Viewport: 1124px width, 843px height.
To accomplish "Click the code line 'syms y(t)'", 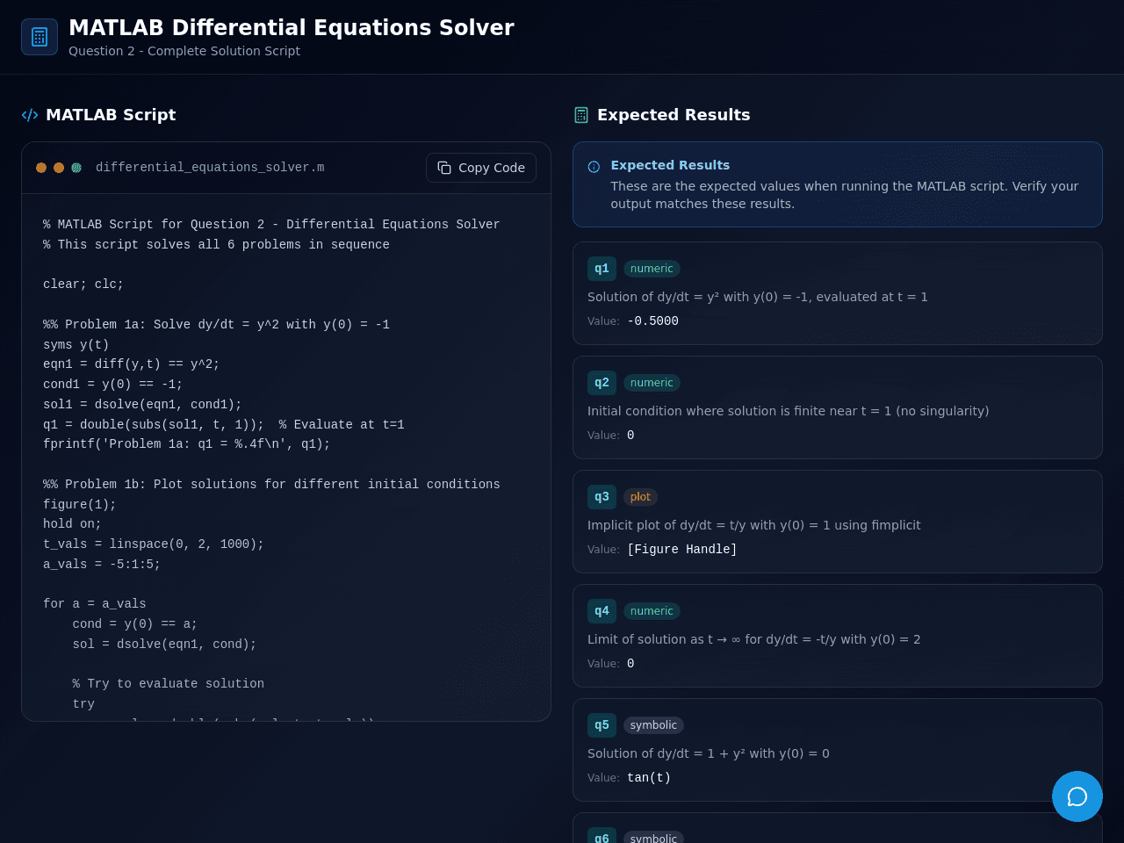I will coord(76,345).
